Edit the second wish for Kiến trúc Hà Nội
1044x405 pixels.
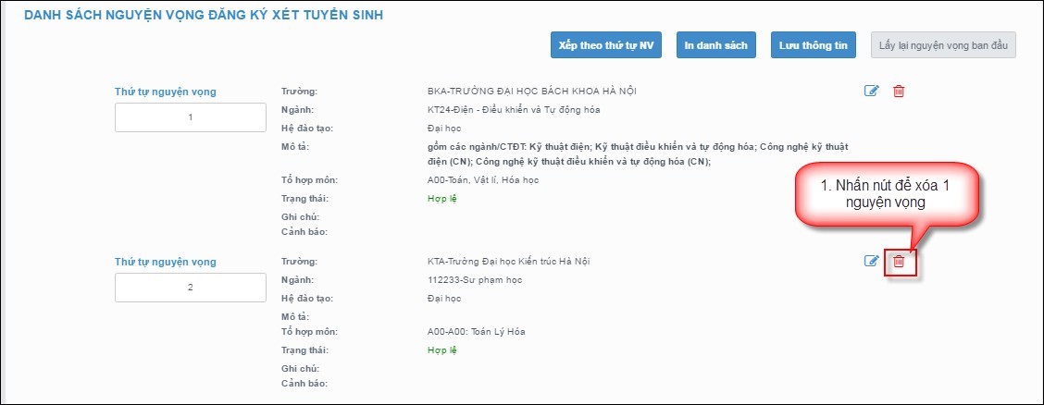click(870, 261)
